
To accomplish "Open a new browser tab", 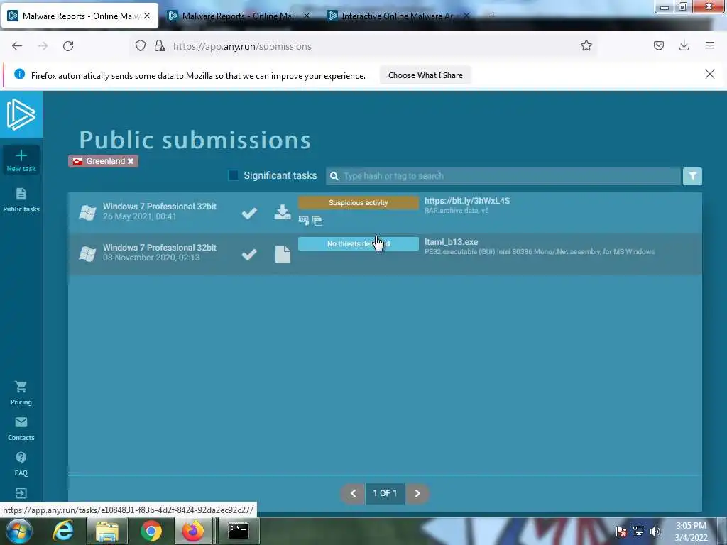I will click(x=493, y=16).
